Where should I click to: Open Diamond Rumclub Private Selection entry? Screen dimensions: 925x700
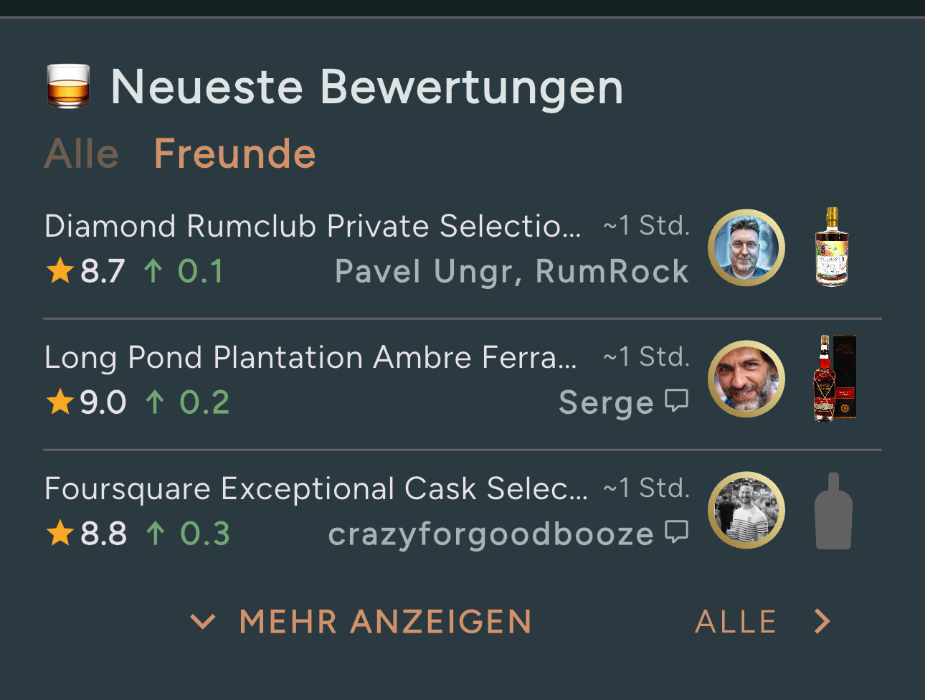pos(313,226)
